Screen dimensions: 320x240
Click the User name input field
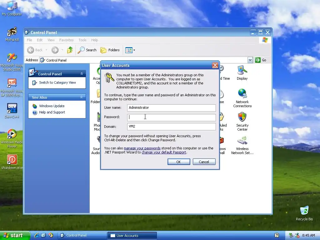click(172, 108)
